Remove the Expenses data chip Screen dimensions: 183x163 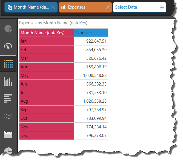pyautogui.click(x=108, y=7)
